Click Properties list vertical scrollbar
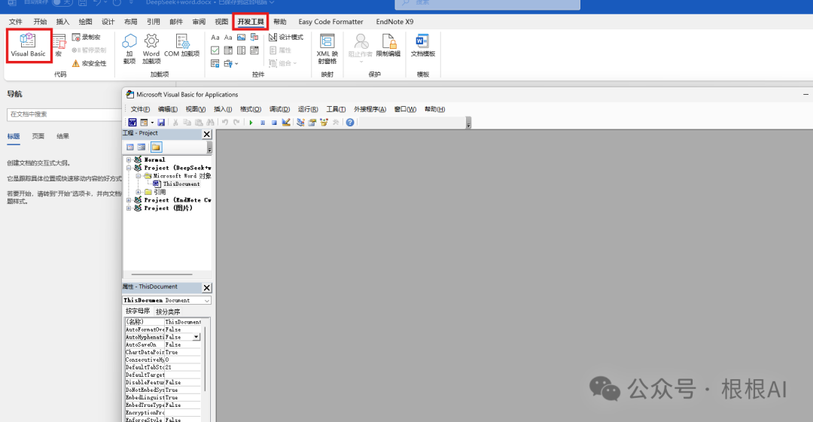This screenshot has height=422, width=813. (x=206, y=359)
